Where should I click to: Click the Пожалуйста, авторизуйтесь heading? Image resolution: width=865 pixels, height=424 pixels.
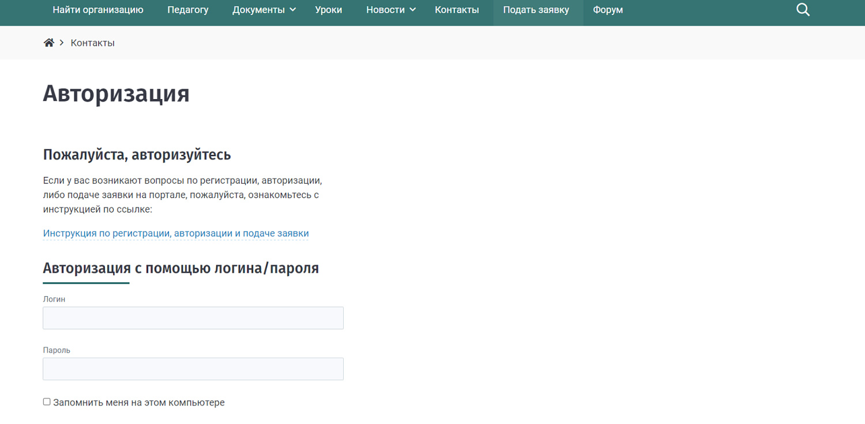(137, 155)
